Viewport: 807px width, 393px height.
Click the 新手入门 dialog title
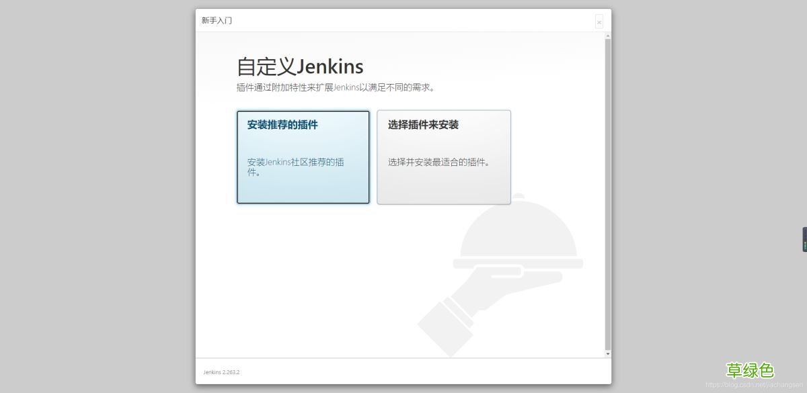coord(217,20)
